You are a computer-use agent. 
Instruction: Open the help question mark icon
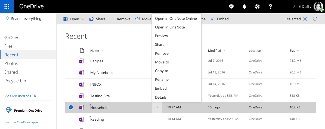(270, 7)
